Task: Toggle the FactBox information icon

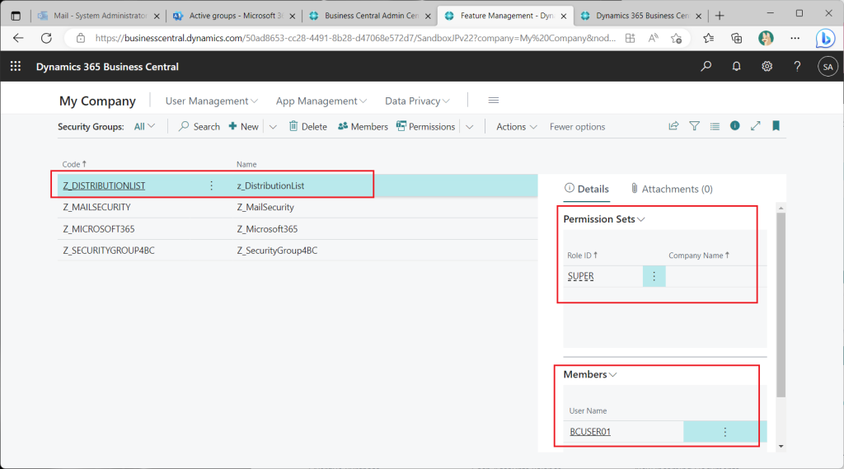Action: tap(734, 125)
